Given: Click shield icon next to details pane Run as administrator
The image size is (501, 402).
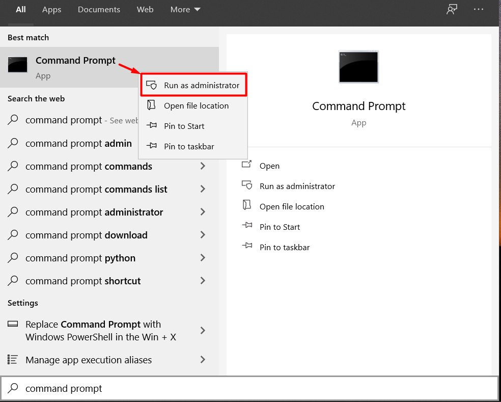Looking at the screenshot, I should pos(247,185).
